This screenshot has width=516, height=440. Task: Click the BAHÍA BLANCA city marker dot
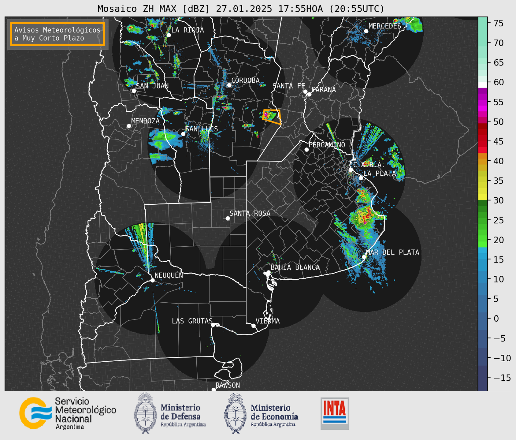point(268,272)
